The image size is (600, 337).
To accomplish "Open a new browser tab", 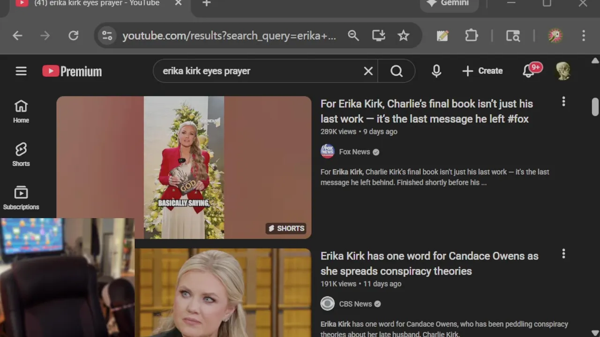I will tap(206, 3).
